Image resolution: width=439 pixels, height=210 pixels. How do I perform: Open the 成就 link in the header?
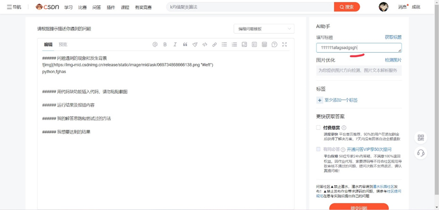coord(416,7)
